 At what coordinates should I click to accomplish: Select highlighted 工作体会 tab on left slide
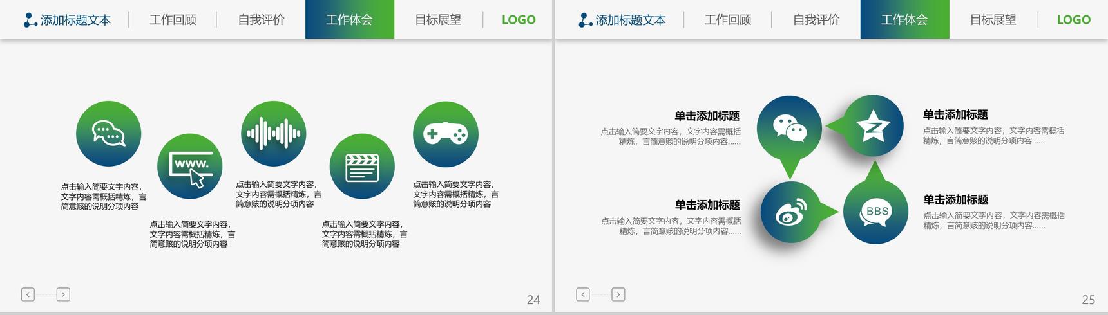pyautogui.click(x=350, y=19)
